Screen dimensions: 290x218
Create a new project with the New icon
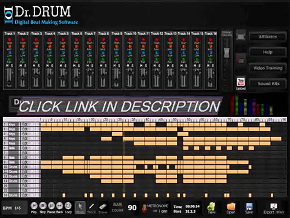click(x=211, y=208)
